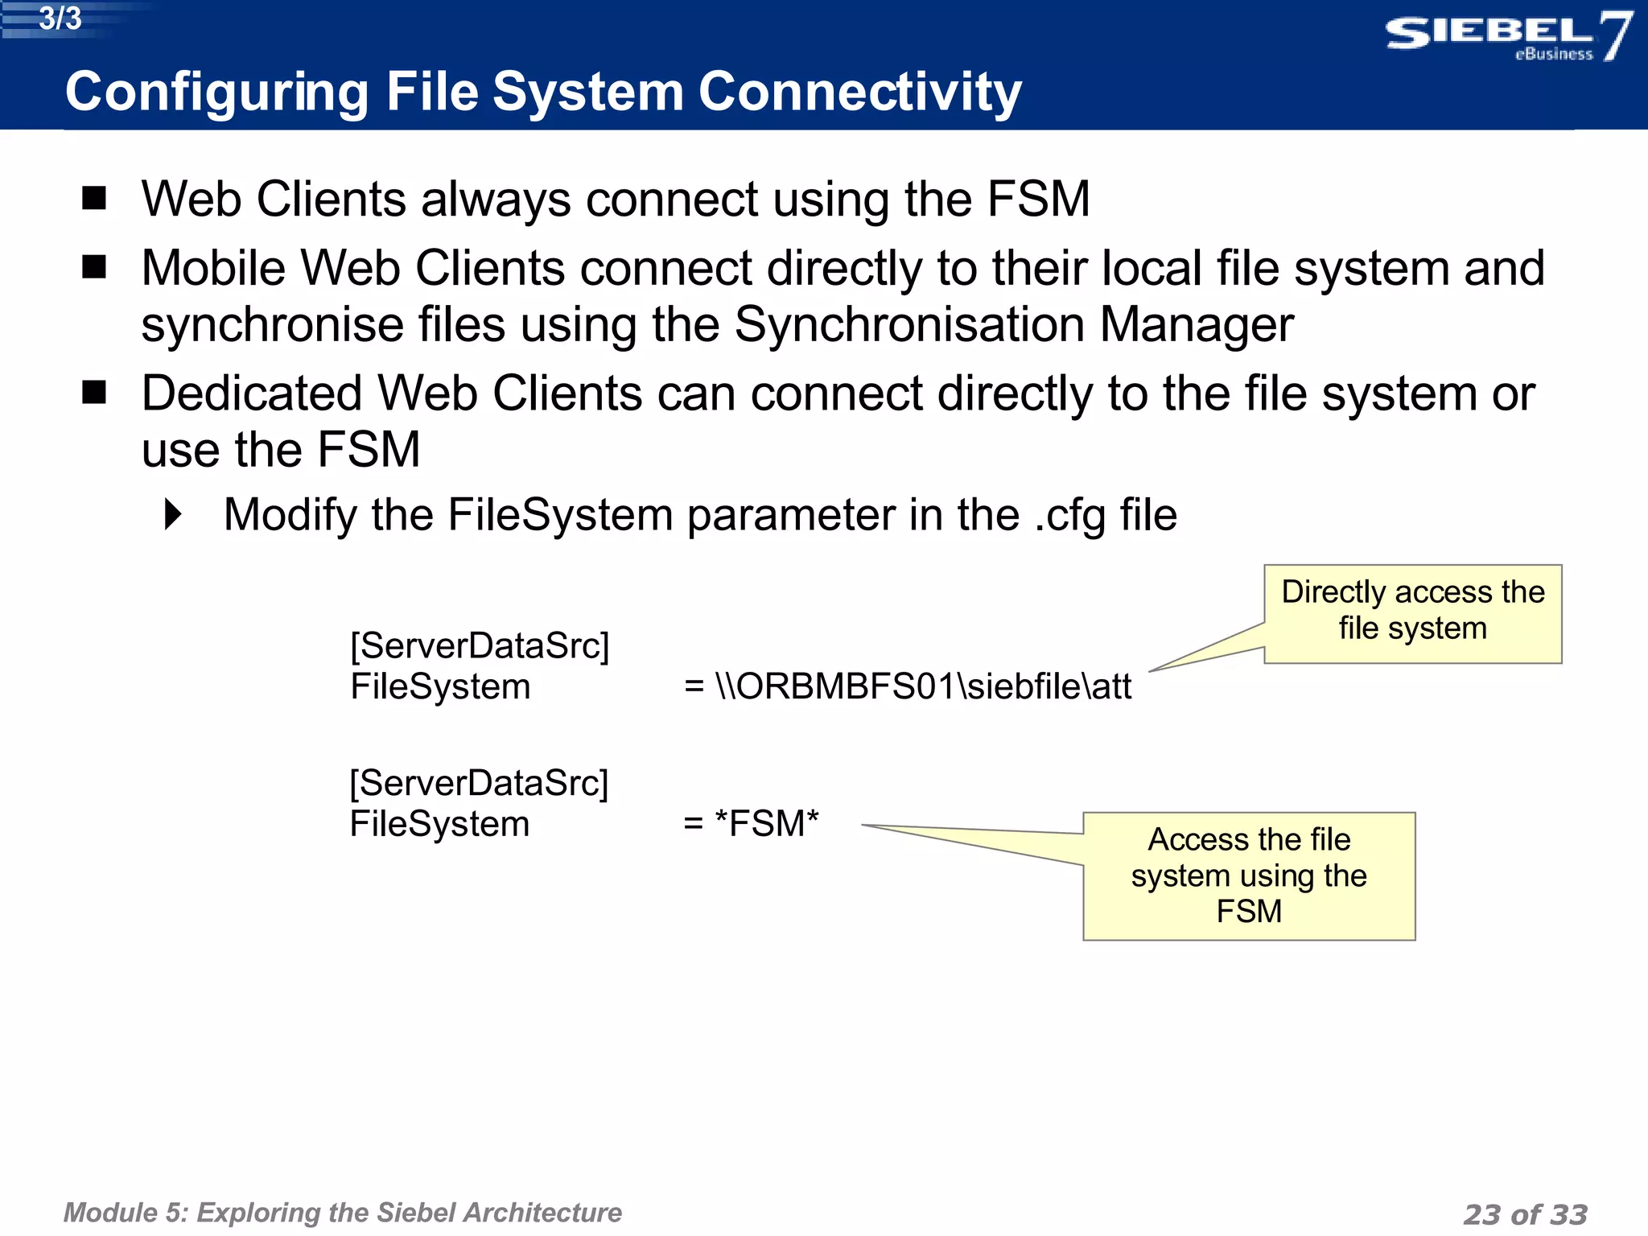Click the first [ServerDataSrc] section header

point(480,645)
